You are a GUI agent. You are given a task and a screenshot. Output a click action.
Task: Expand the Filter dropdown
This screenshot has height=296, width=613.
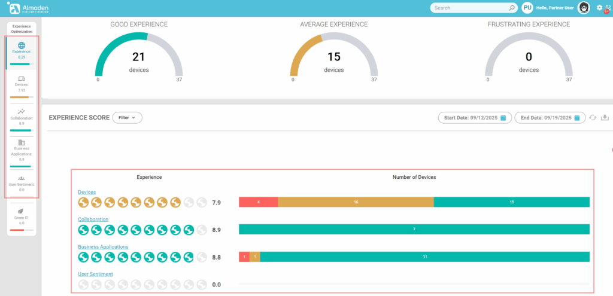127,118
